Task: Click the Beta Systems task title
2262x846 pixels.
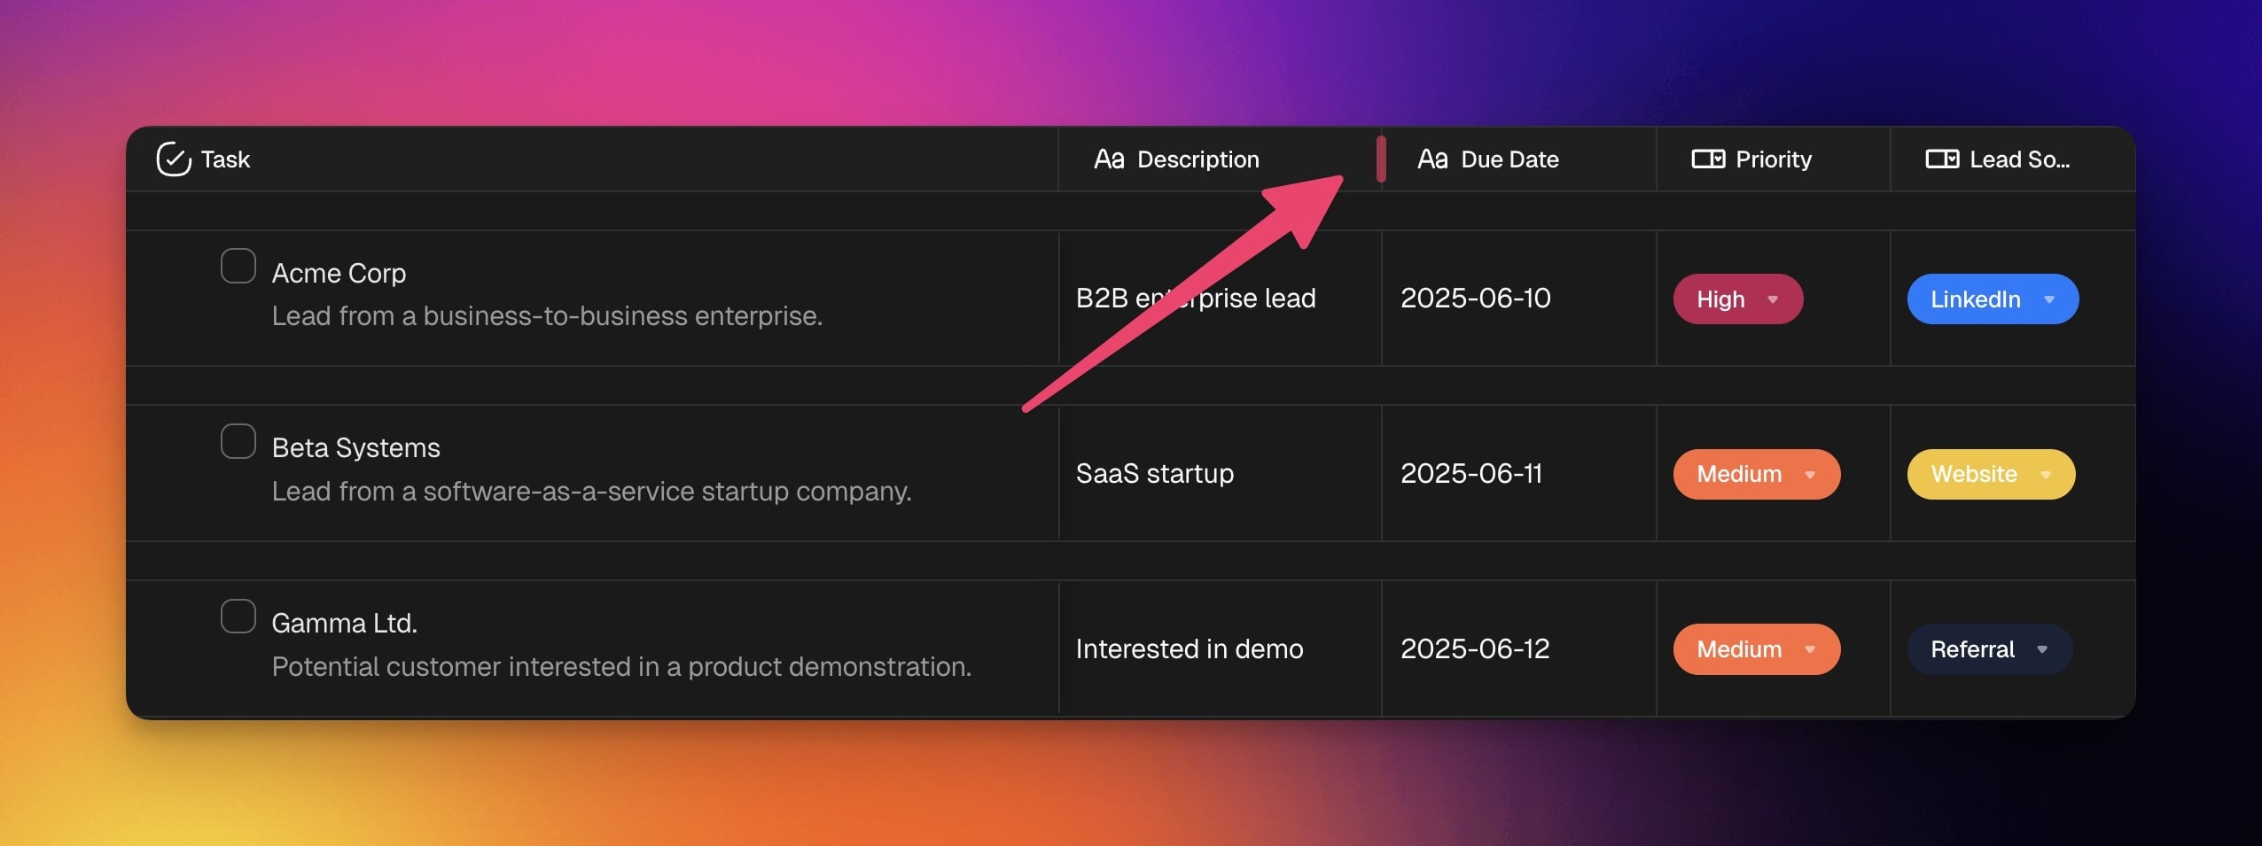Action: click(355, 448)
